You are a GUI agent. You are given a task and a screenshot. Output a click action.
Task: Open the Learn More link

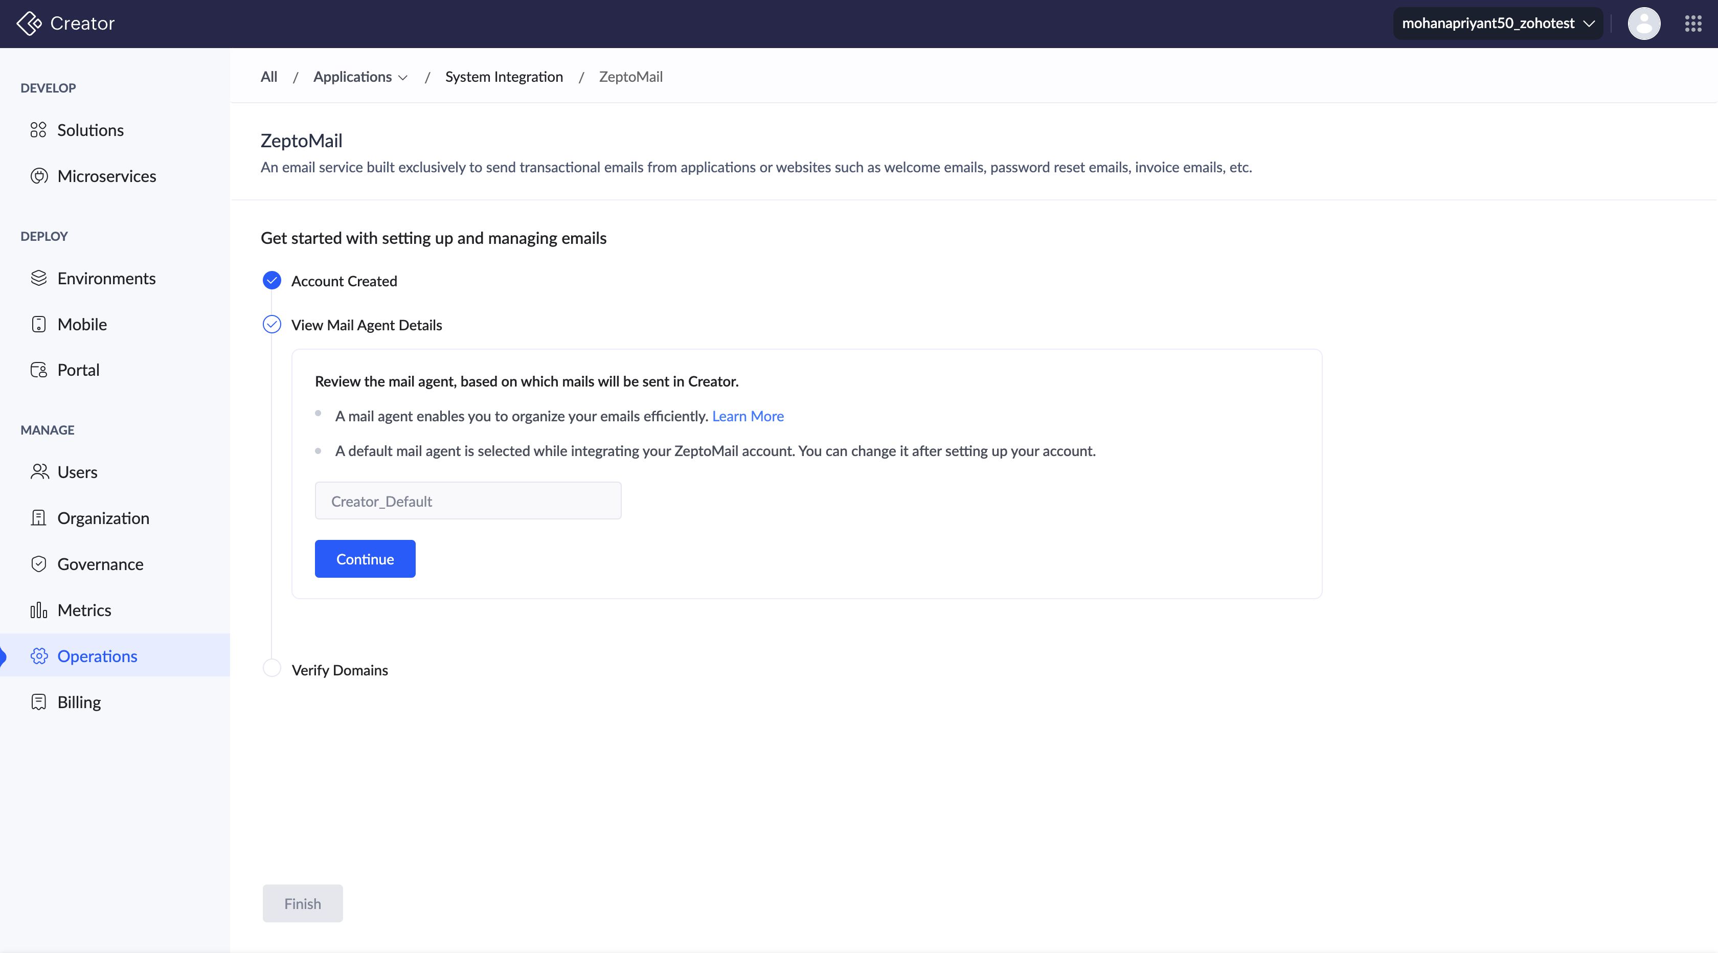[x=748, y=416]
